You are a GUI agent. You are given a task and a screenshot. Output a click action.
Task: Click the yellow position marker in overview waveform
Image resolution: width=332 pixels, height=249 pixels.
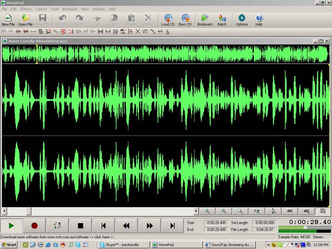(x=37, y=54)
